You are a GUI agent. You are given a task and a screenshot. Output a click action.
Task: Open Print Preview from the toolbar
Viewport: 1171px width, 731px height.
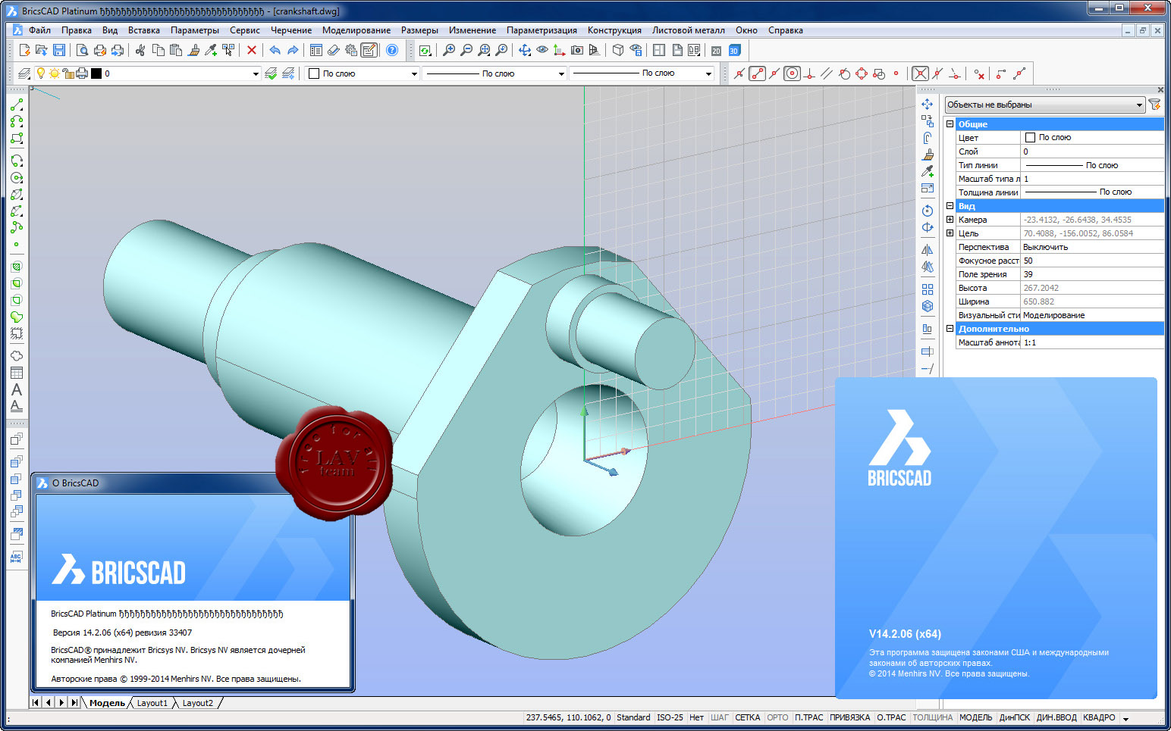click(x=83, y=50)
